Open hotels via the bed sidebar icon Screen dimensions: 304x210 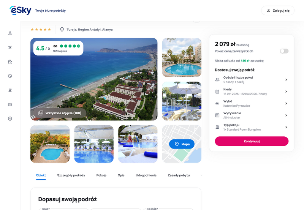pos(10,104)
